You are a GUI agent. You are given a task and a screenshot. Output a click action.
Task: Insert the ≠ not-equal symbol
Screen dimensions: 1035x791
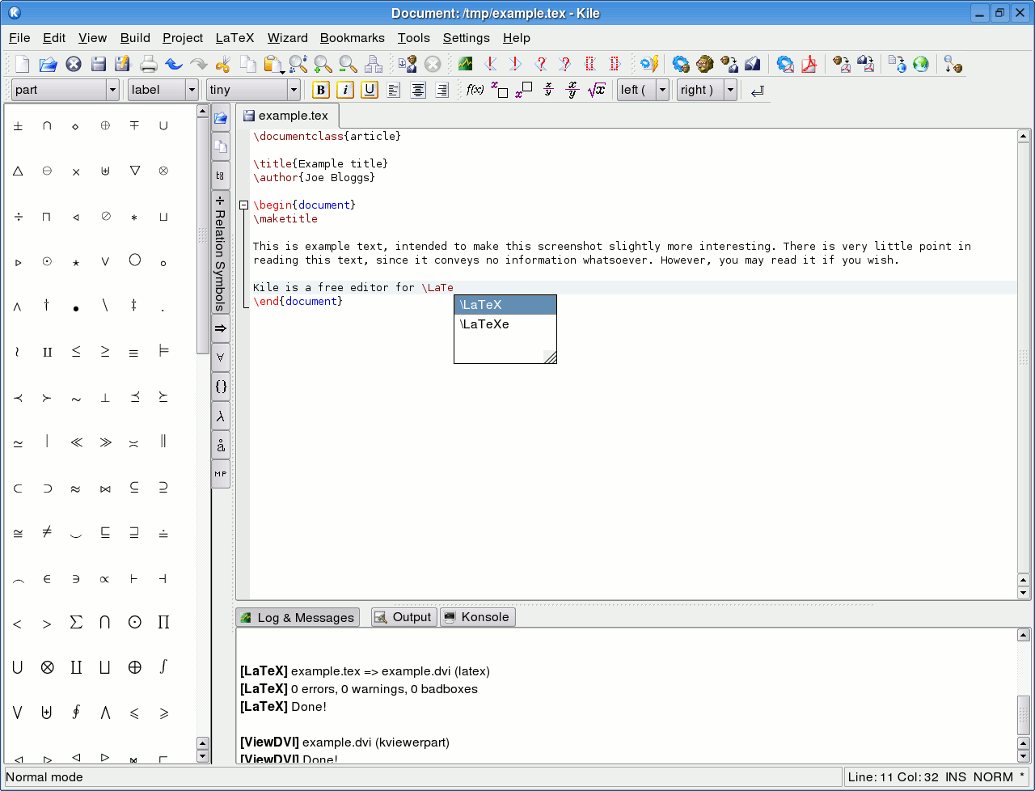coord(47,532)
